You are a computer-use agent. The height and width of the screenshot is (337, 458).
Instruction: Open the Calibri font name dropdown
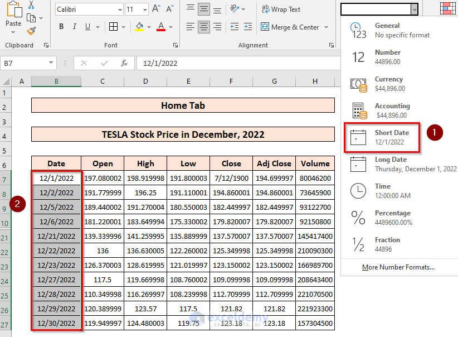tap(120, 9)
